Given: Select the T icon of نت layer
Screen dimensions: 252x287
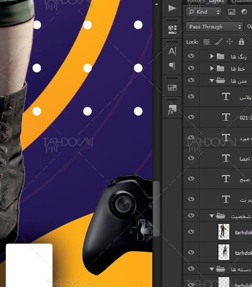Looking at the screenshot, I should tap(226, 199).
